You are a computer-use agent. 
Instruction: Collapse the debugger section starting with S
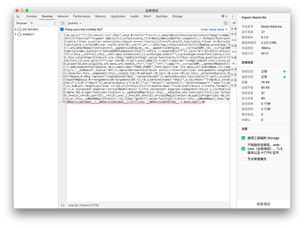(233, 46)
